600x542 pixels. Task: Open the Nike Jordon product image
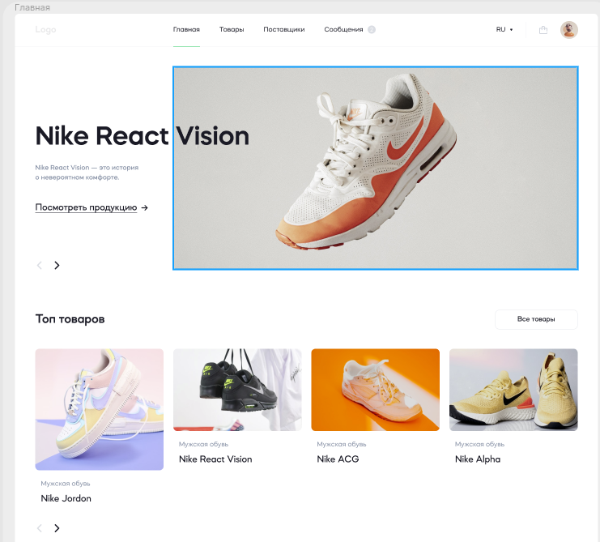100,409
